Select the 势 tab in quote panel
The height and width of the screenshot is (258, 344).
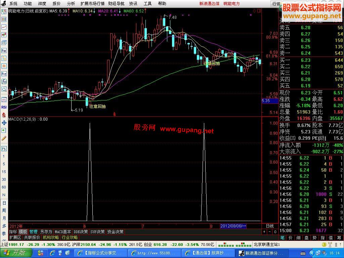[314, 238]
